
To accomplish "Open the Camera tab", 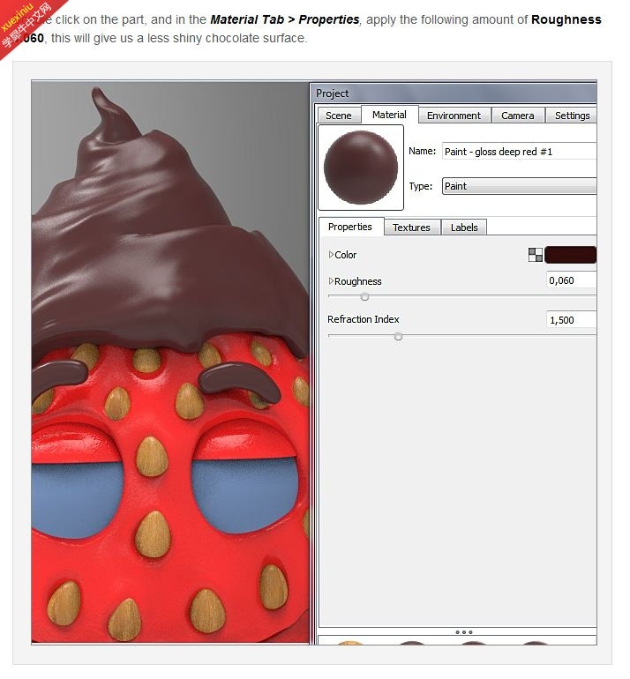I will coord(517,116).
